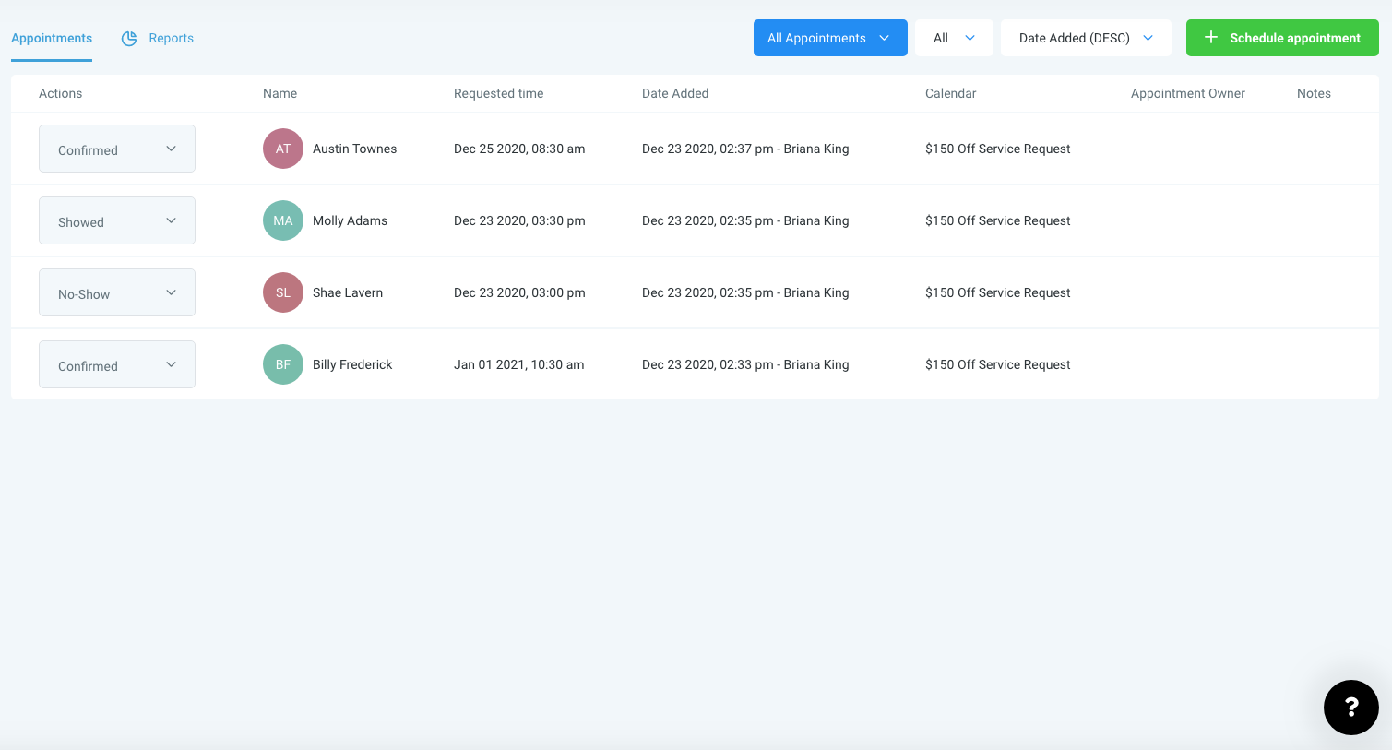Click requested time Jan 01 2021, 10:30 am
The image size is (1392, 750).
click(518, 364)
